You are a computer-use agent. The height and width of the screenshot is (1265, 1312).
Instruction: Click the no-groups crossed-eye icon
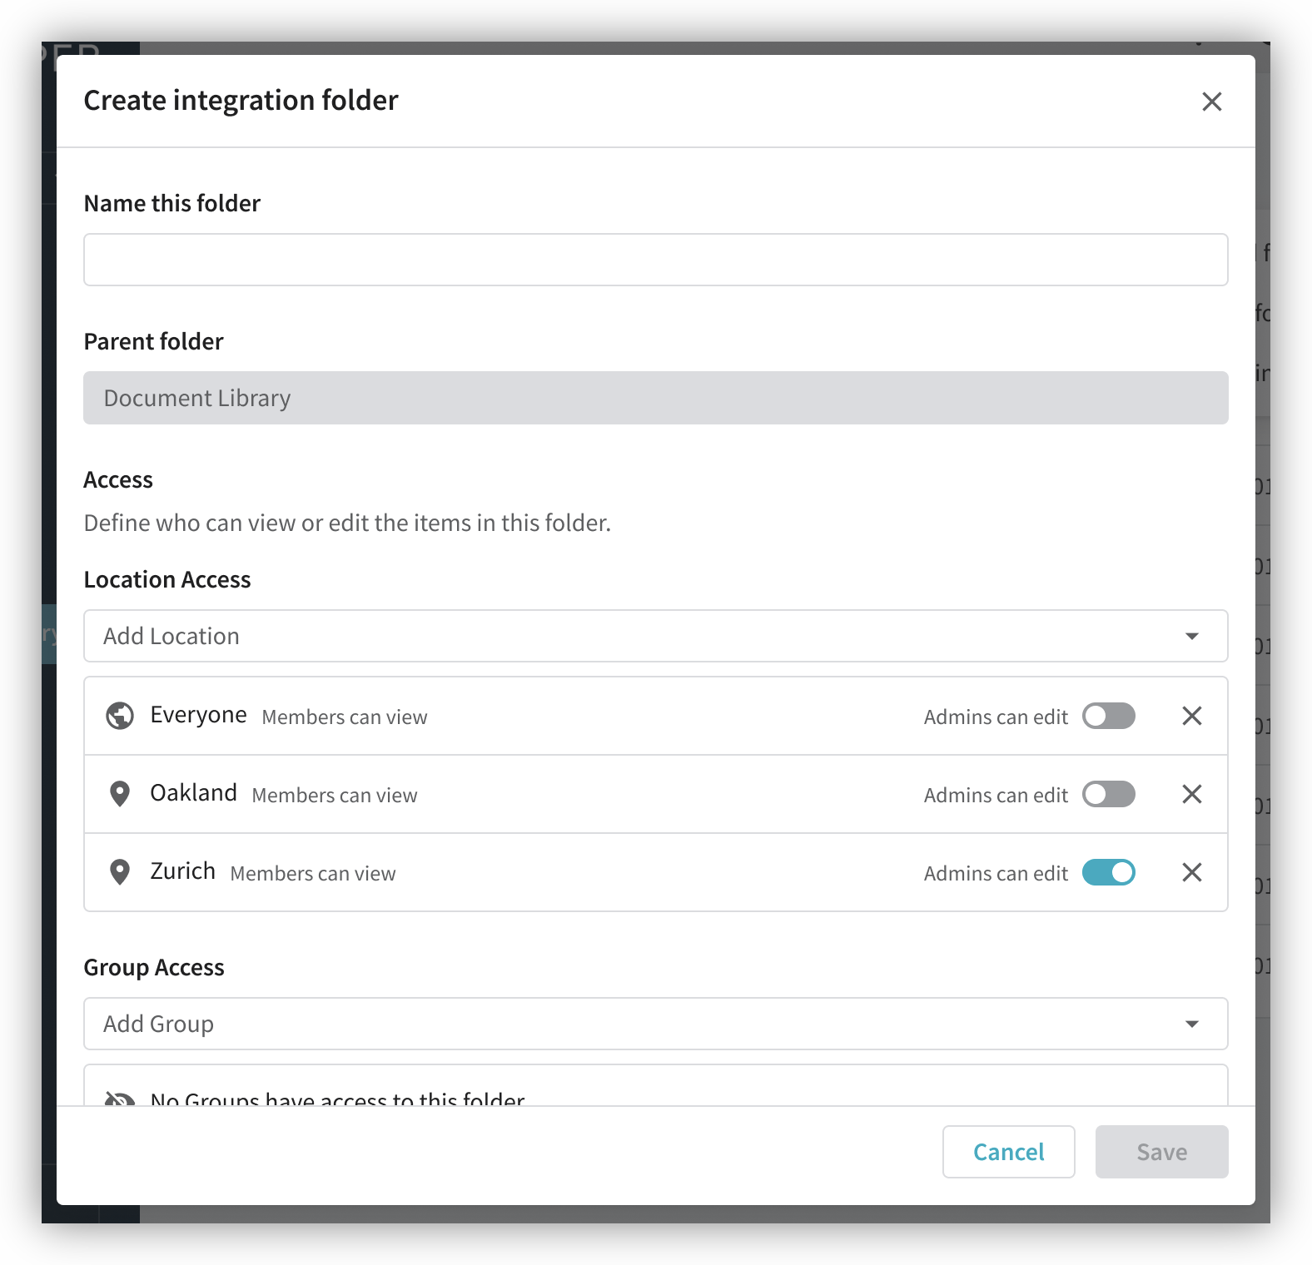click(120, 1099)
